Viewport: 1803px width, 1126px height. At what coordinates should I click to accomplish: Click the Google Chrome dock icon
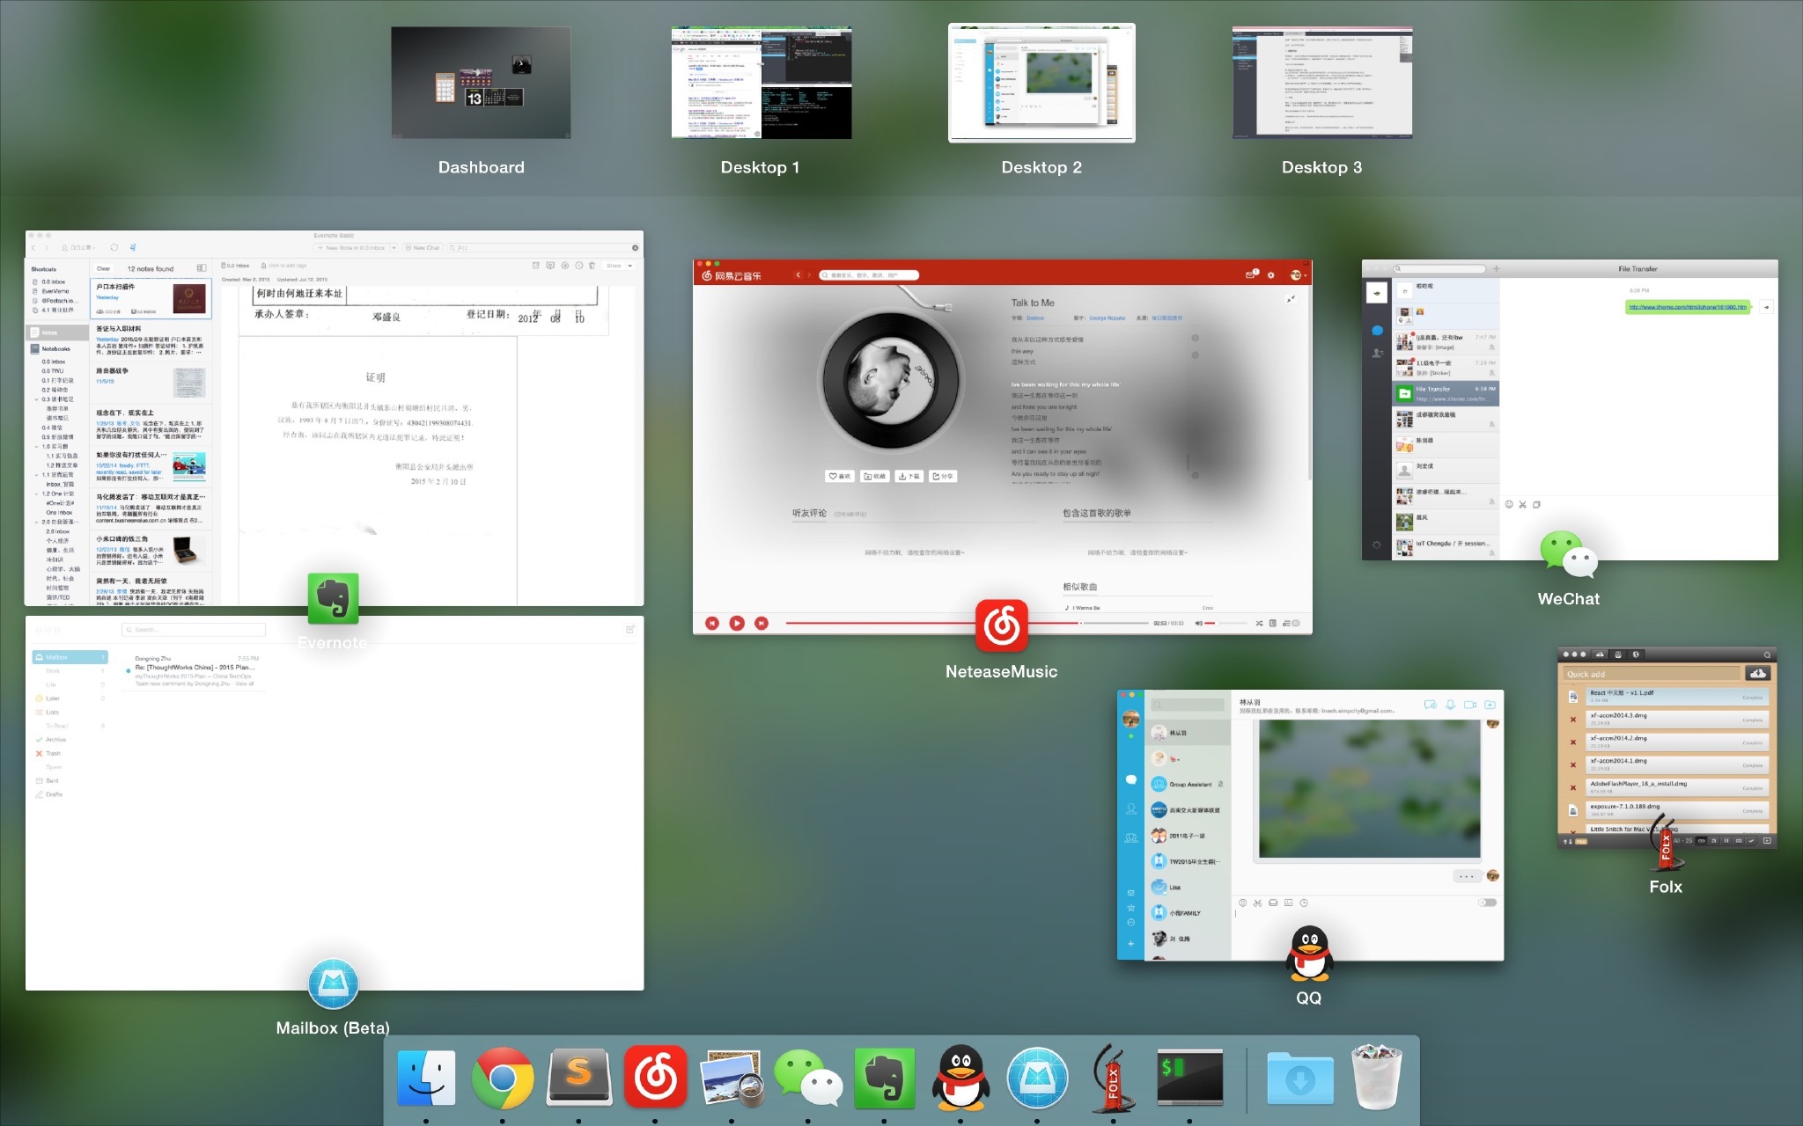[503, 1078]
